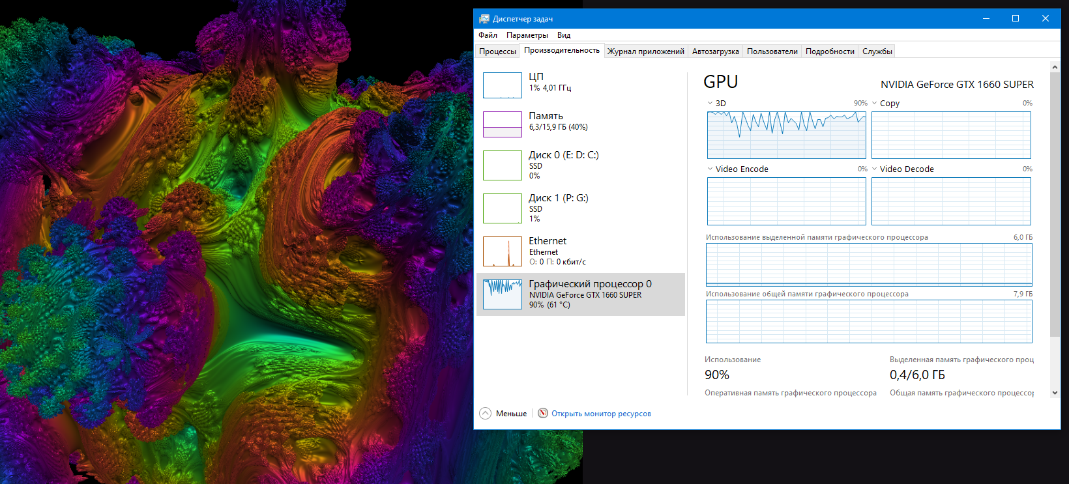Image resolution: width=1069 pixels, height=484 pixels.
Task: Click the Открыть монитор ресурсов link
Action: coord(601,414)
